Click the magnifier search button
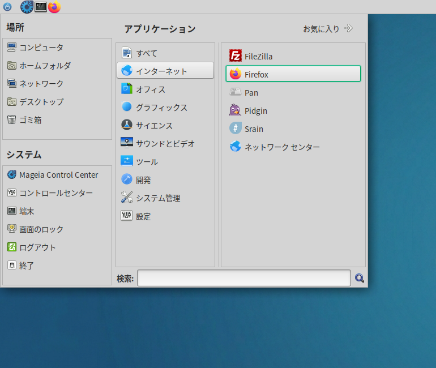Image resolution: width=436 pixels, height=368 pixels. (360, 278)
